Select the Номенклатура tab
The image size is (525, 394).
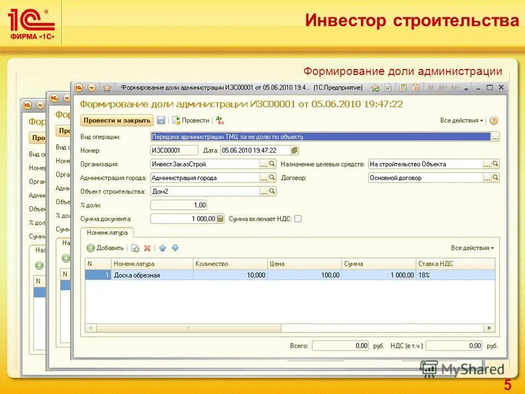click(x=107, y=233)
